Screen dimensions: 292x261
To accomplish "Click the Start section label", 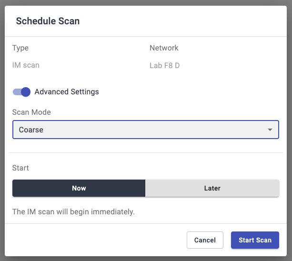I will click(x=20, y=168).
